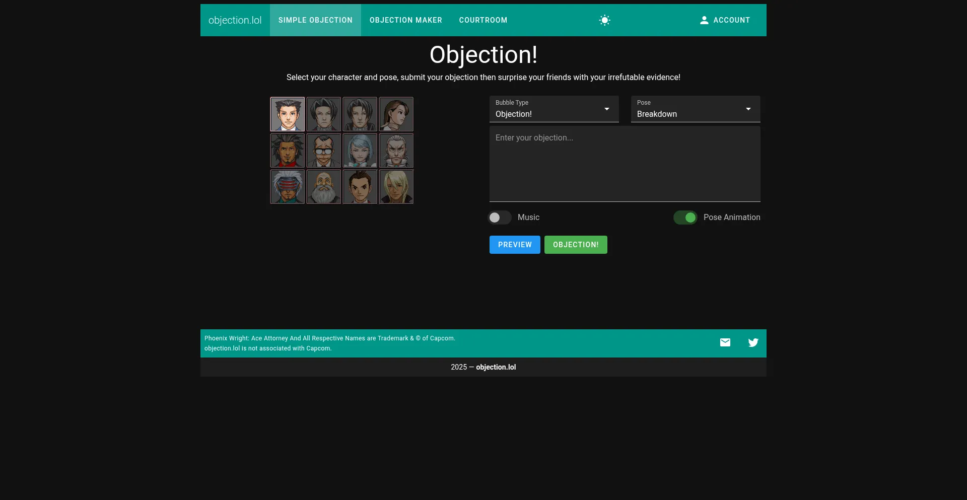Submit with the green Objection! button
Image resolution: width=967 pixels, height=500 pixels.
pyautogui.click(x=576, y=245)
